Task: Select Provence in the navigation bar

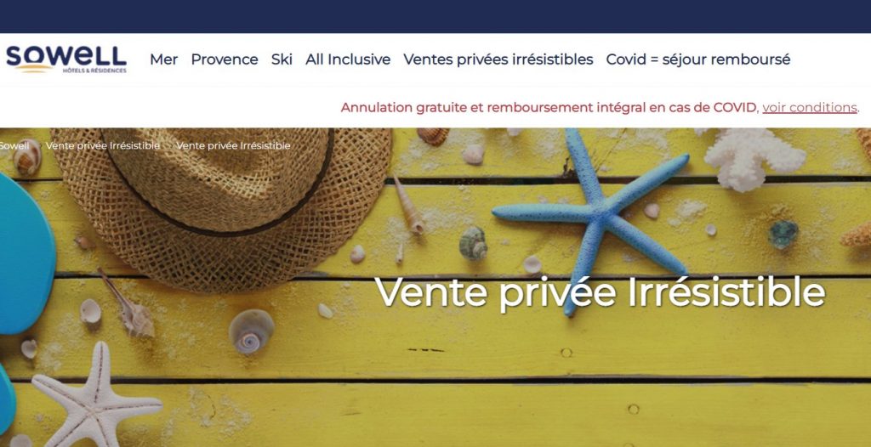Action: tap(225, 59)
